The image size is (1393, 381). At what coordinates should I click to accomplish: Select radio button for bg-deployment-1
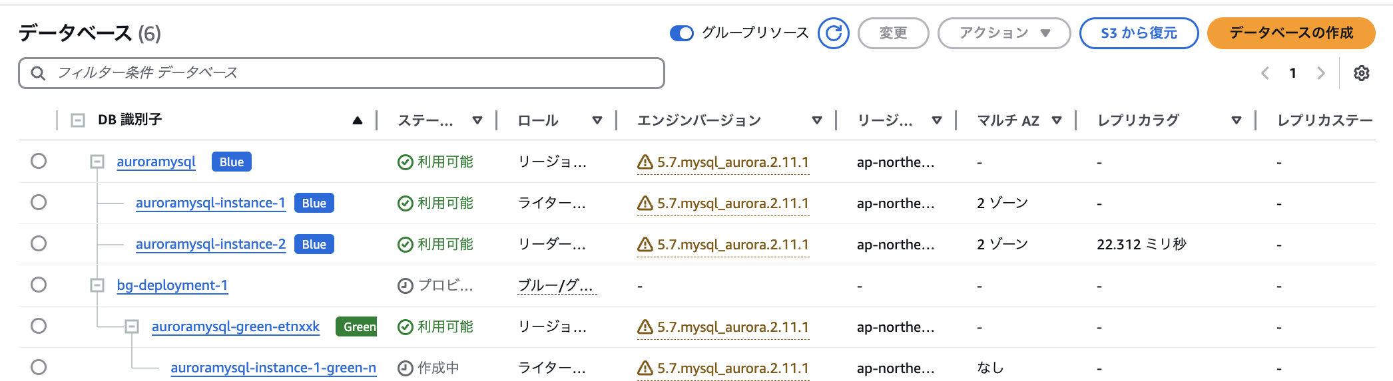click(x=39, y=285)
